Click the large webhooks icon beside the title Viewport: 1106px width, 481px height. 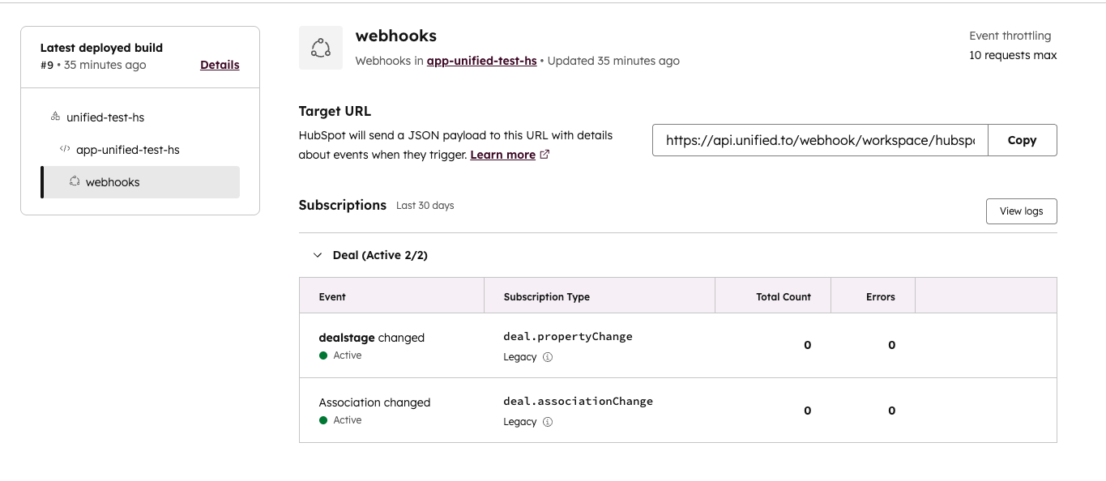[320, 48]
